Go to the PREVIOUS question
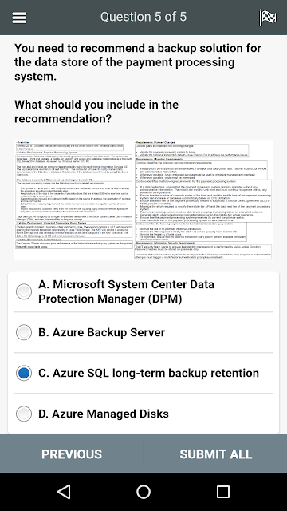The width and height of the screenshot is (287, 511). [72, 454]
